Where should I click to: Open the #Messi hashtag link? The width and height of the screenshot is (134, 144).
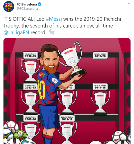54,19
